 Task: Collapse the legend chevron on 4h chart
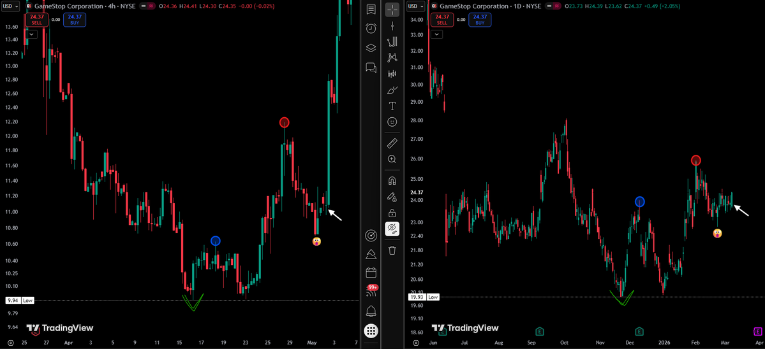[x=32, y=34]
